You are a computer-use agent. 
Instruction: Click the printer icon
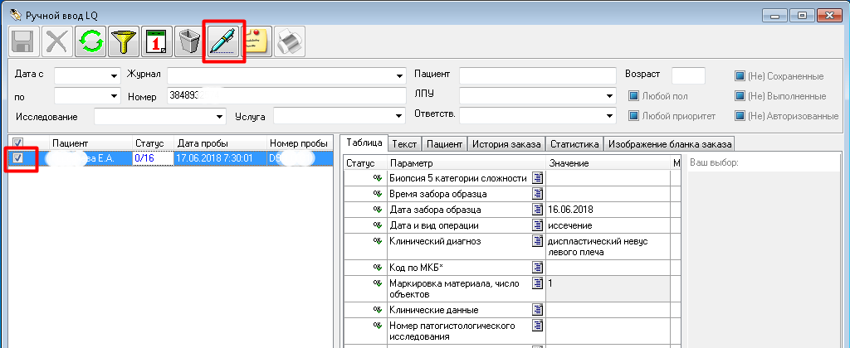[x=290, y=41]
